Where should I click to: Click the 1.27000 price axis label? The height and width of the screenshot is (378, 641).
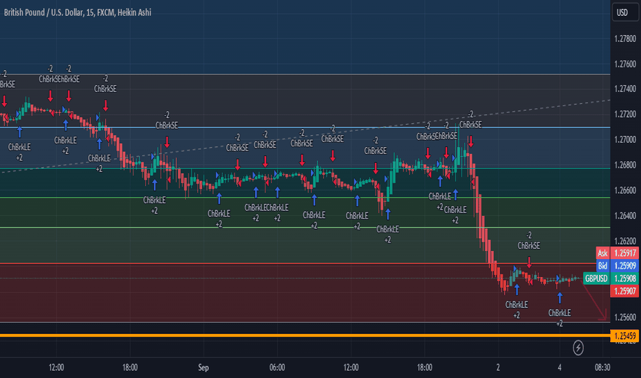coord(625,140)
